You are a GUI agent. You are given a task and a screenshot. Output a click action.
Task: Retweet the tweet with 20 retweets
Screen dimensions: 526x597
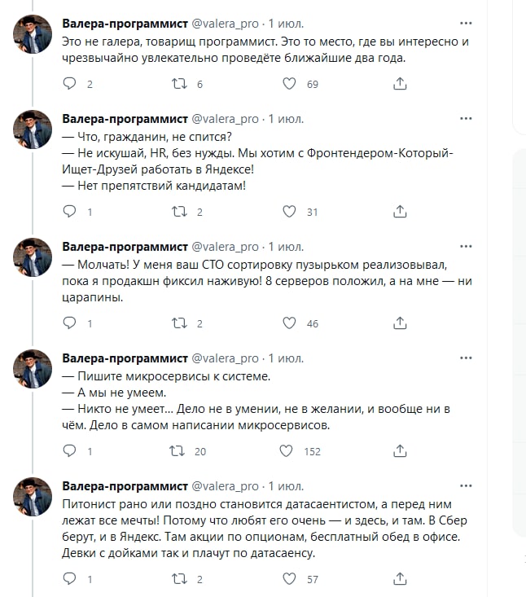click(177, 451)
